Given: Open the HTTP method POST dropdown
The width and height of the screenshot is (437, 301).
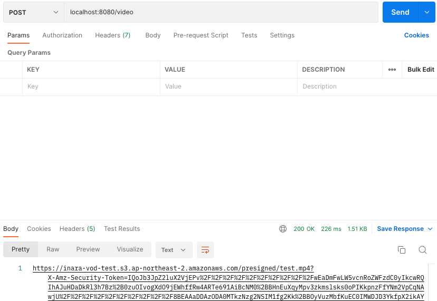Looking at the screenshot, I should [34, 12].
